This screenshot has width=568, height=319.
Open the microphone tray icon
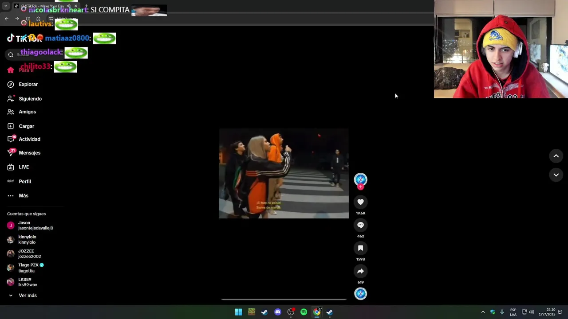tap(502, 312)
